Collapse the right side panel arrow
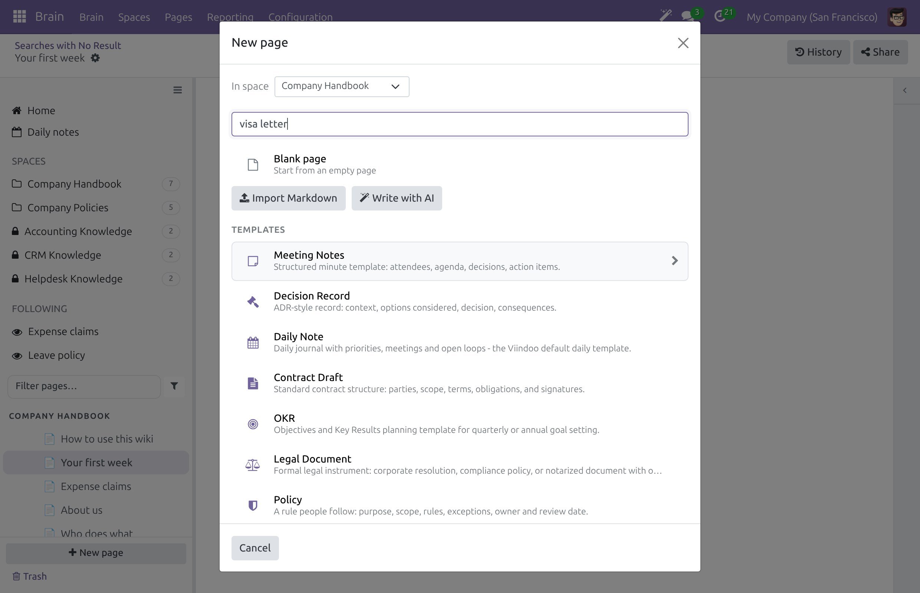The height and width of the screenshot is (593, 920). (x=904, y=90)
